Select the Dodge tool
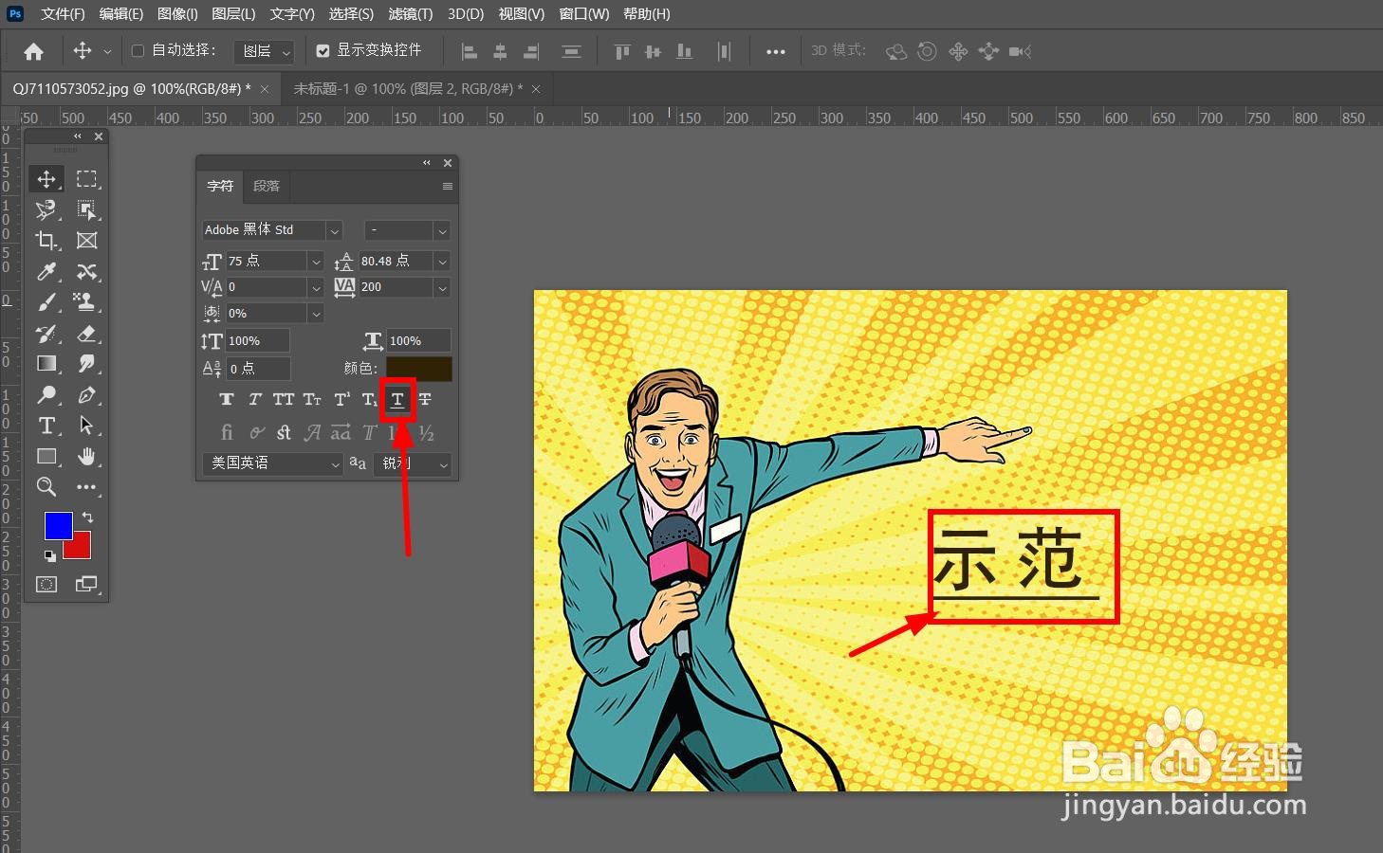This screenshot has width=1383, height=853. click(46, 395)
